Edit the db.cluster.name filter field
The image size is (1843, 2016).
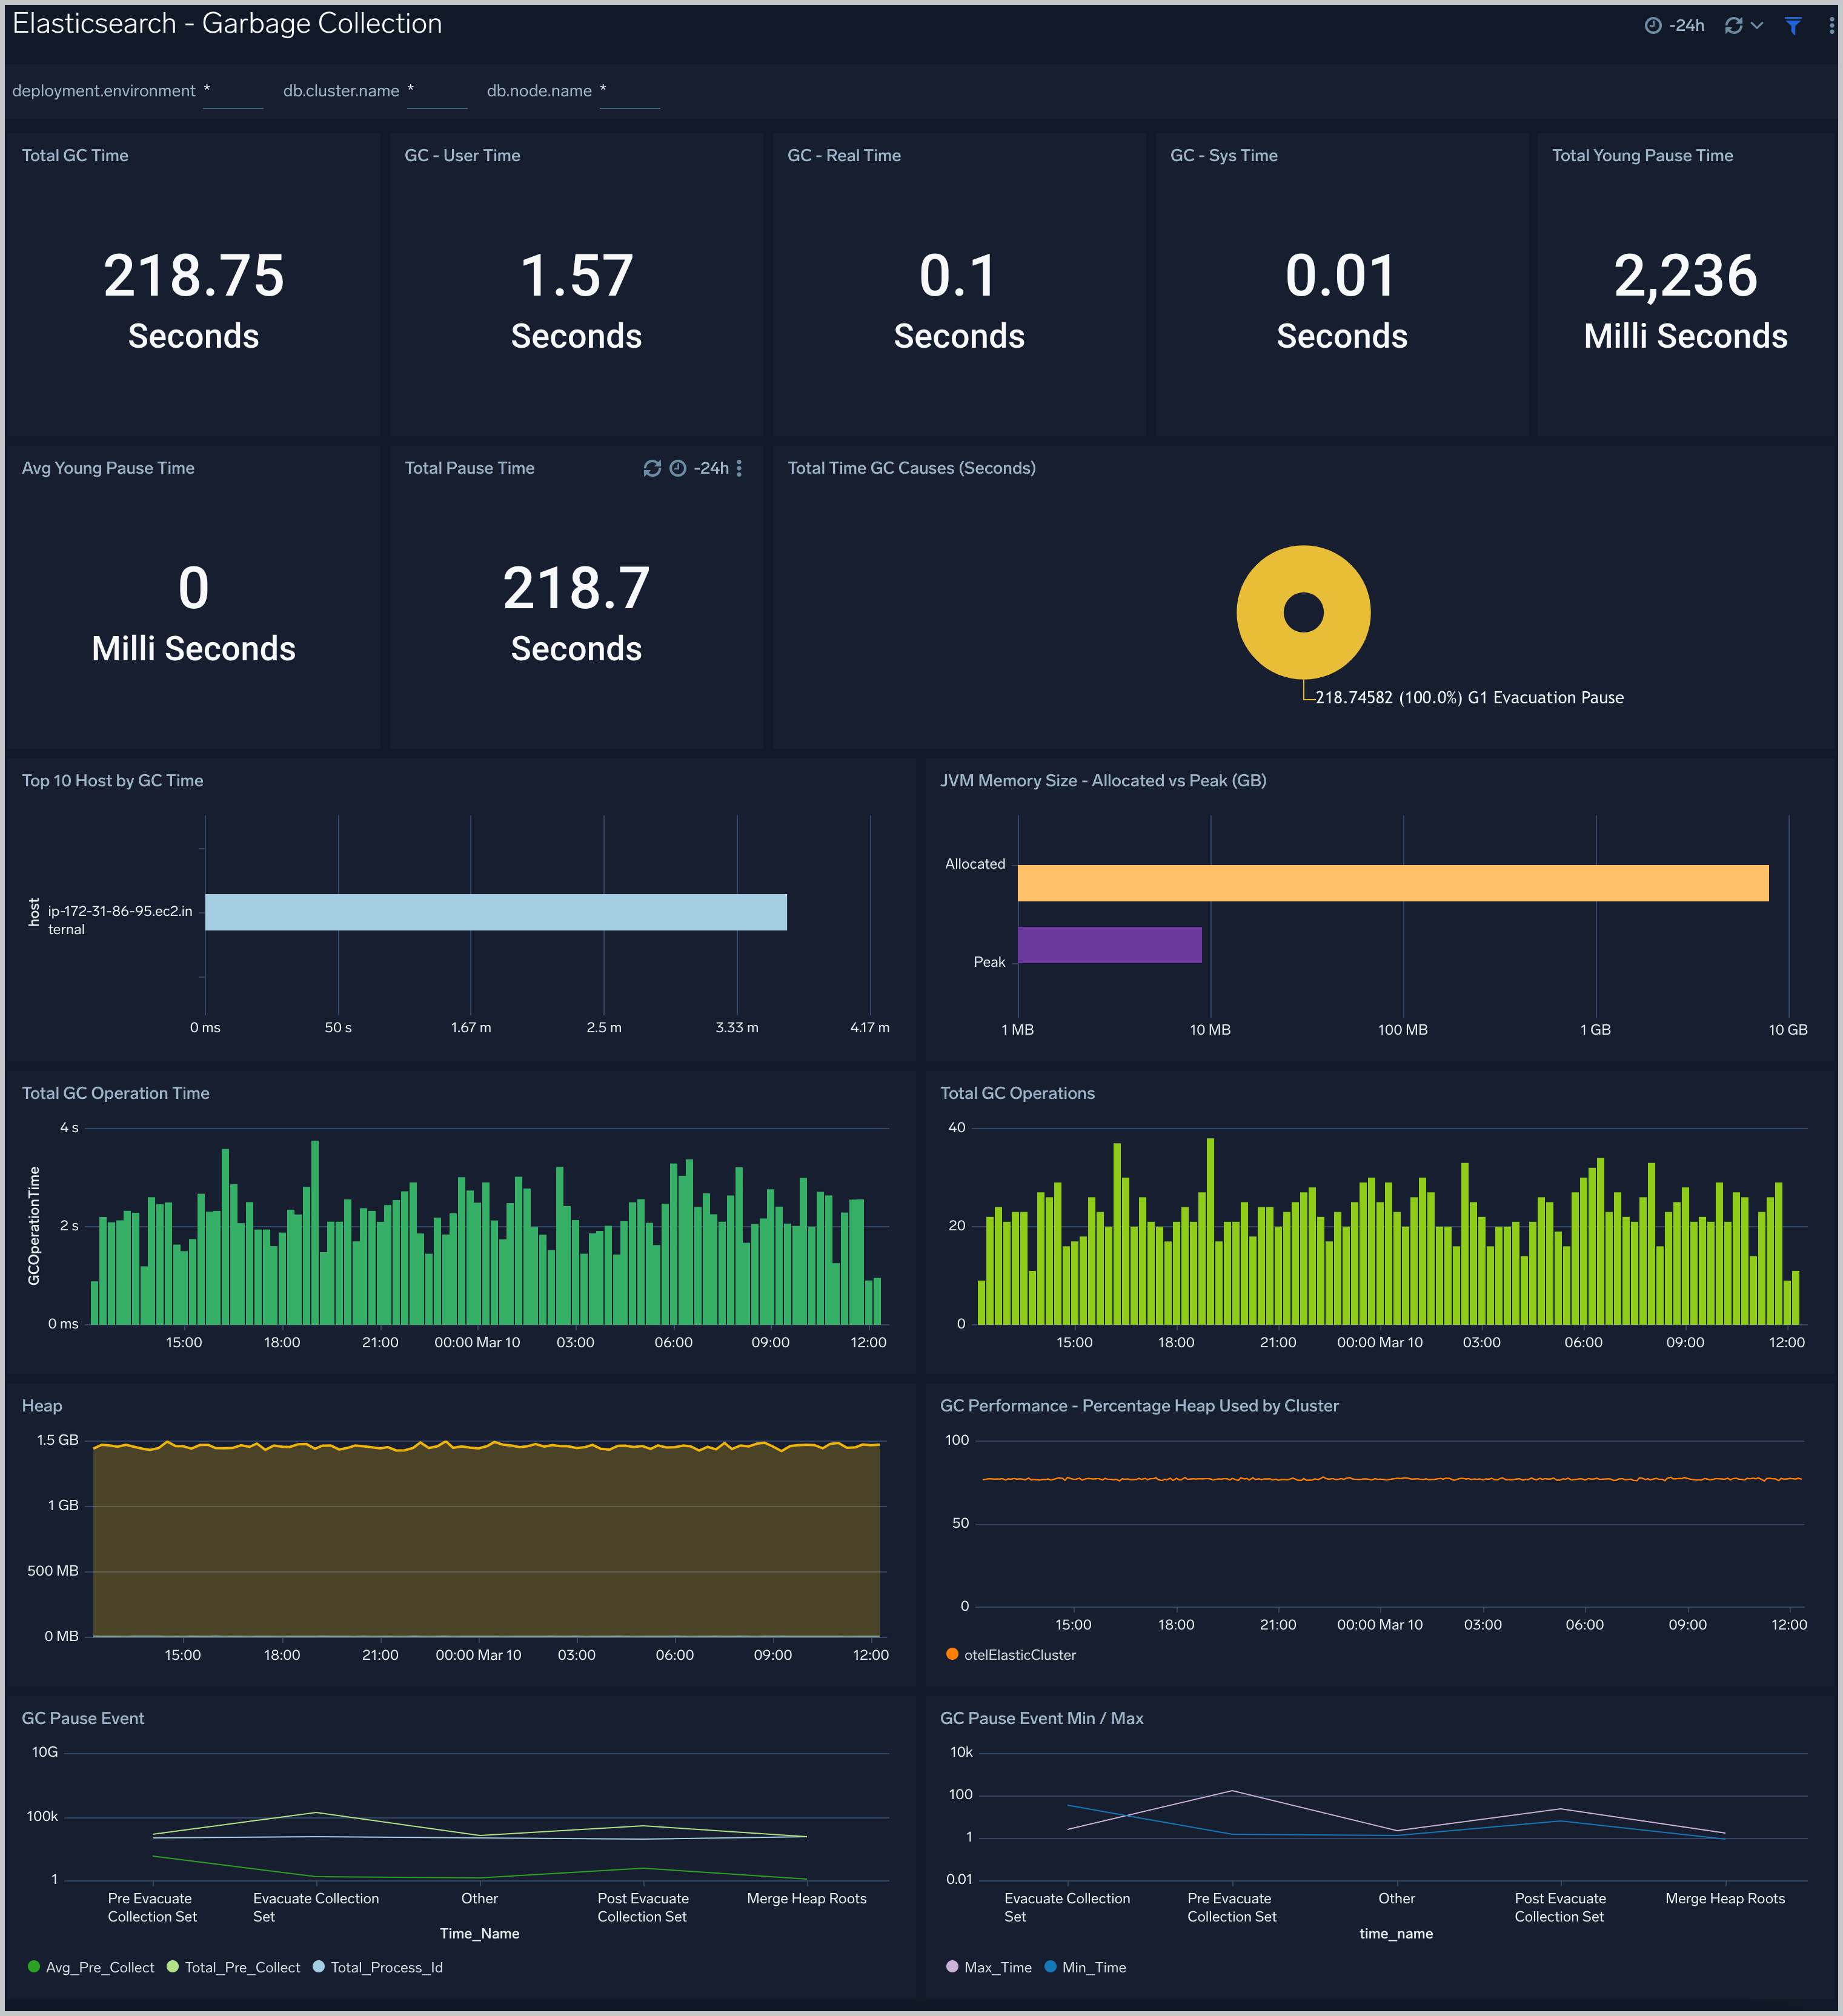437,91
